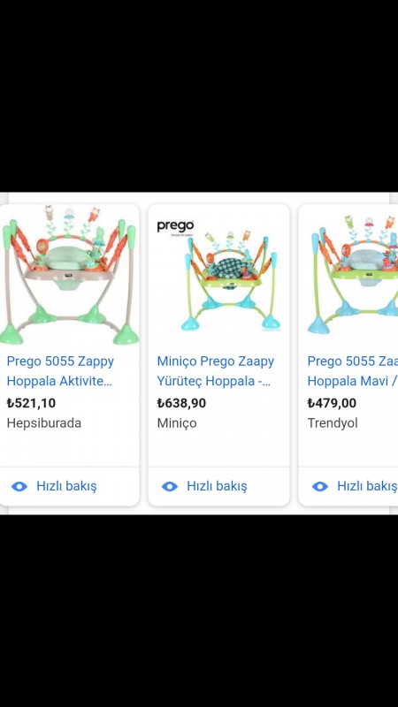Click the Trendyol jumper product image

tap(352, 275)
